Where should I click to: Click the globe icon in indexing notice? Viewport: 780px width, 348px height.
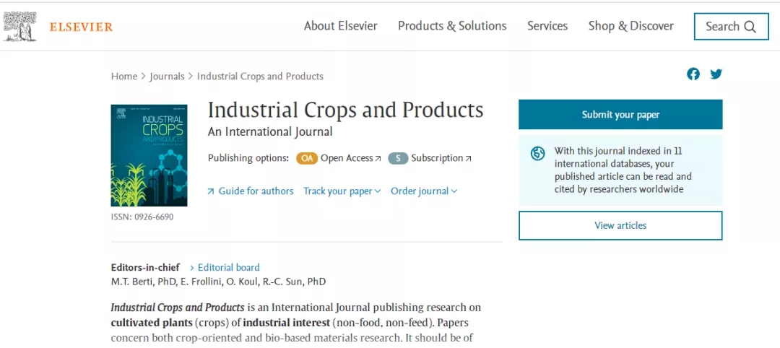537,153
